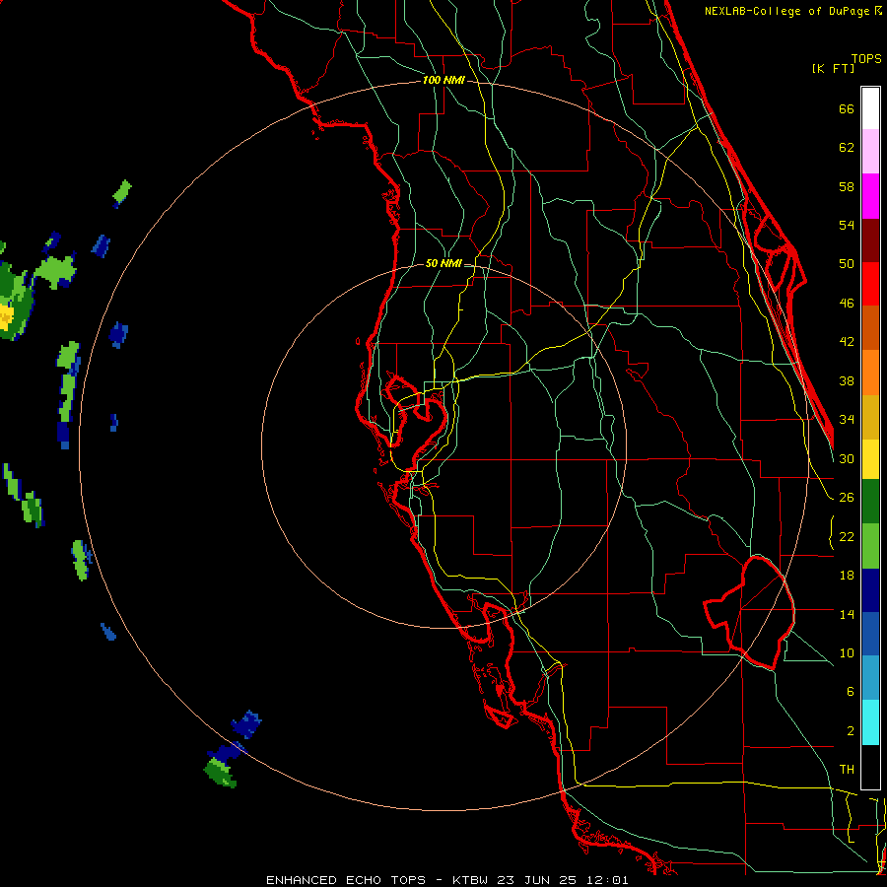Click the 10 legend value
The width and height of the screenshot is (887, 887).
click(x=847, y=652)
